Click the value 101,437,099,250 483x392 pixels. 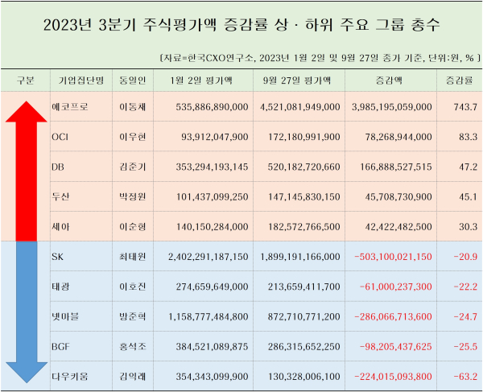pyautogui.click(x=212, y=197)
